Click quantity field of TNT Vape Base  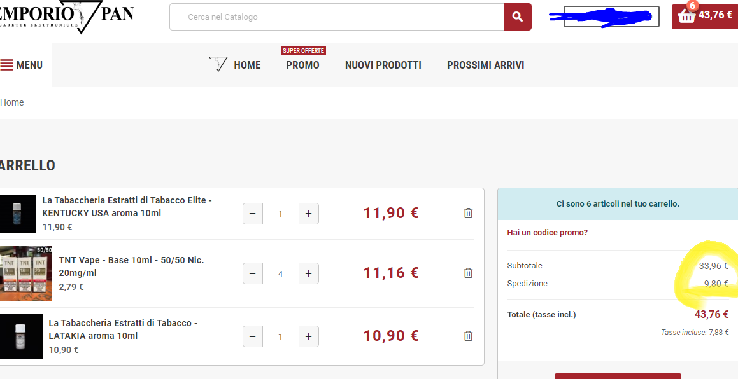tap(281, 273)
